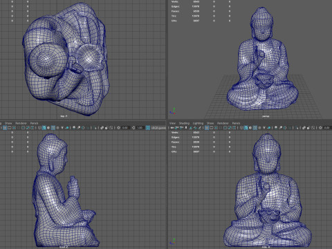Viewport: 332px width, 249px height.
Task: Click X-Ray Active Components in front view toolbar
Action: pos(308,127)
